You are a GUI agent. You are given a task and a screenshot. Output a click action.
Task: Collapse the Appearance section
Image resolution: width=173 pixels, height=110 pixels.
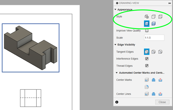coord(115,9)
